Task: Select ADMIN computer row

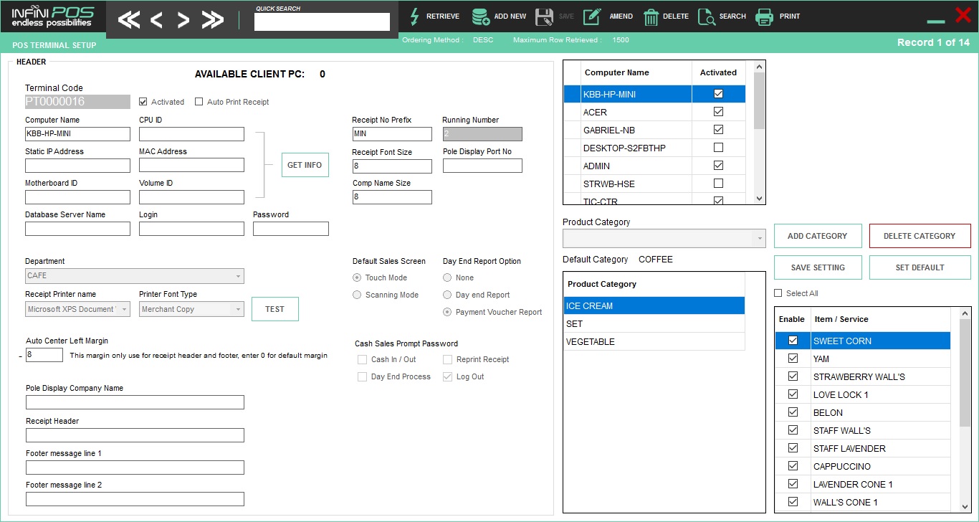Action: [654, 166]
